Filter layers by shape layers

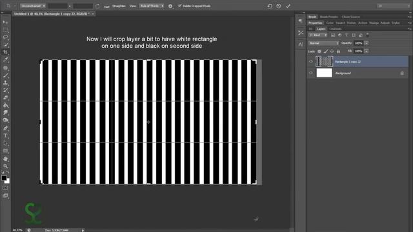(354, 35)
